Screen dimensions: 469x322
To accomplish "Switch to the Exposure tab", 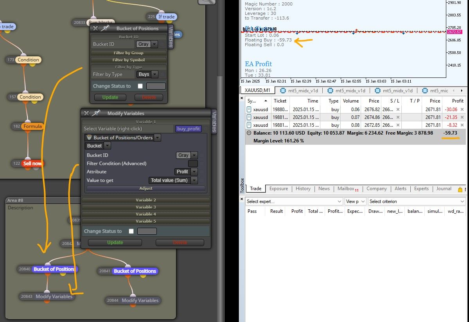I will [279, 189].
